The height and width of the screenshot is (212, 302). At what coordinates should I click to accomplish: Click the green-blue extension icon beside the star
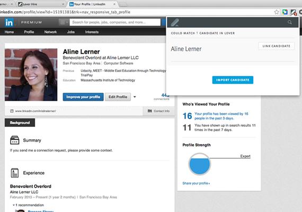[x=285, y=12]
